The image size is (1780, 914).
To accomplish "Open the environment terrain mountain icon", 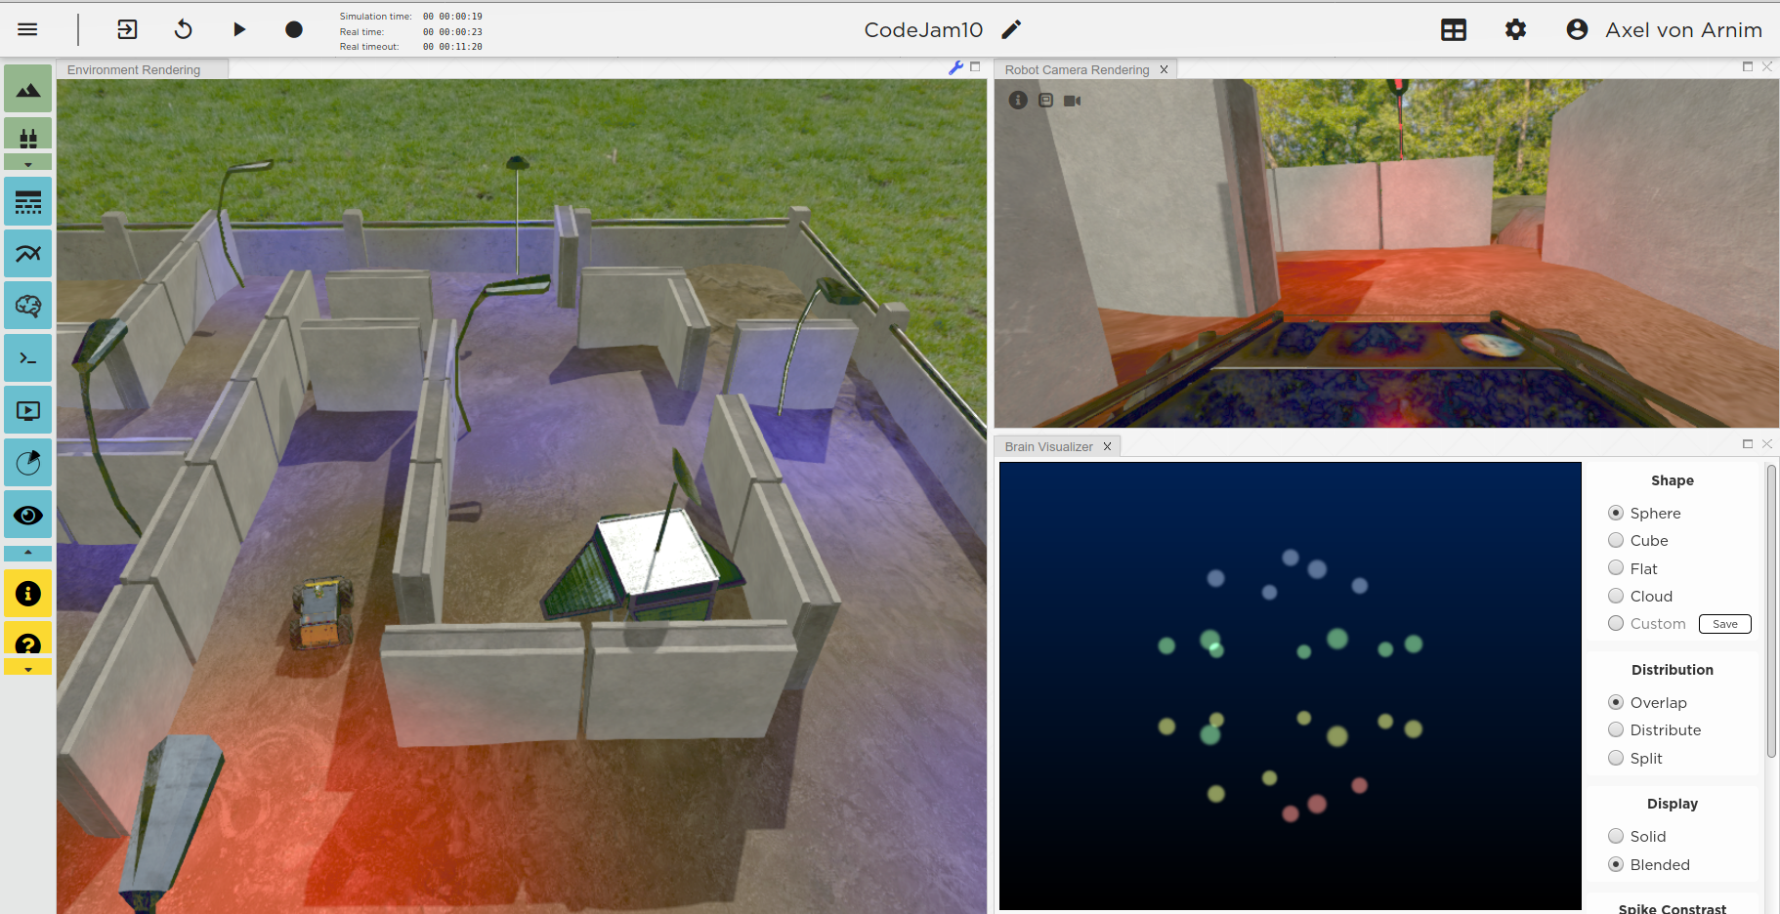I will 28,90.
